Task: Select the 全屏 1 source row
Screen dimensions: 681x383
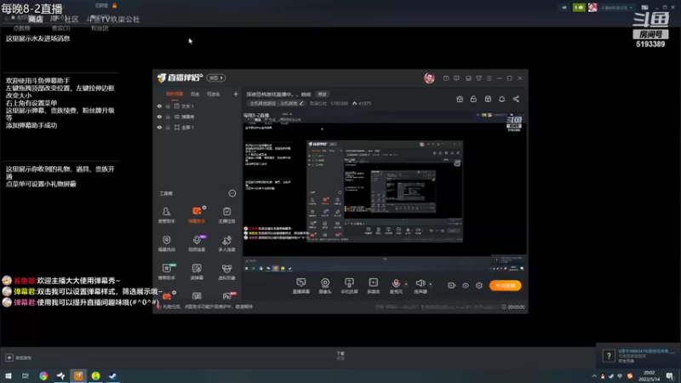Action: pos(197,127)
